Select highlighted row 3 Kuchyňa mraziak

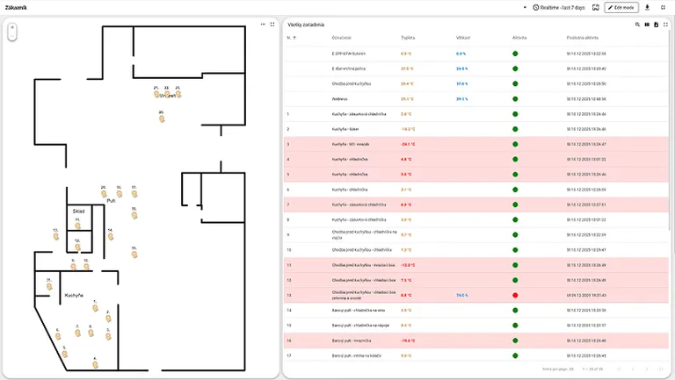coord(476,144)
